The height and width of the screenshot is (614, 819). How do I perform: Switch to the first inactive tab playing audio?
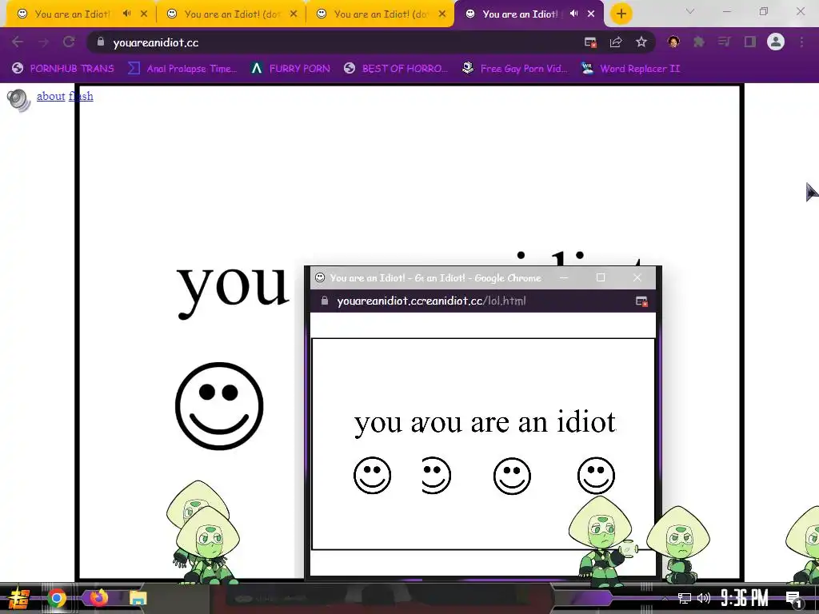point(73,14)
